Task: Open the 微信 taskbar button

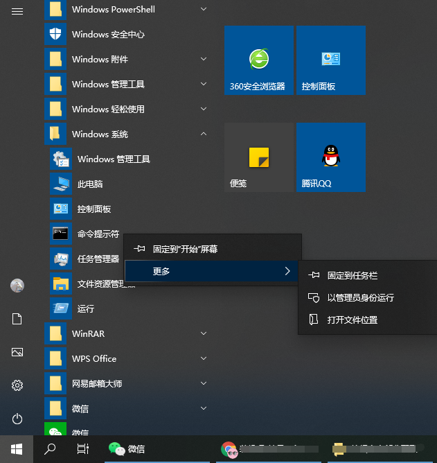Action: 127,448
